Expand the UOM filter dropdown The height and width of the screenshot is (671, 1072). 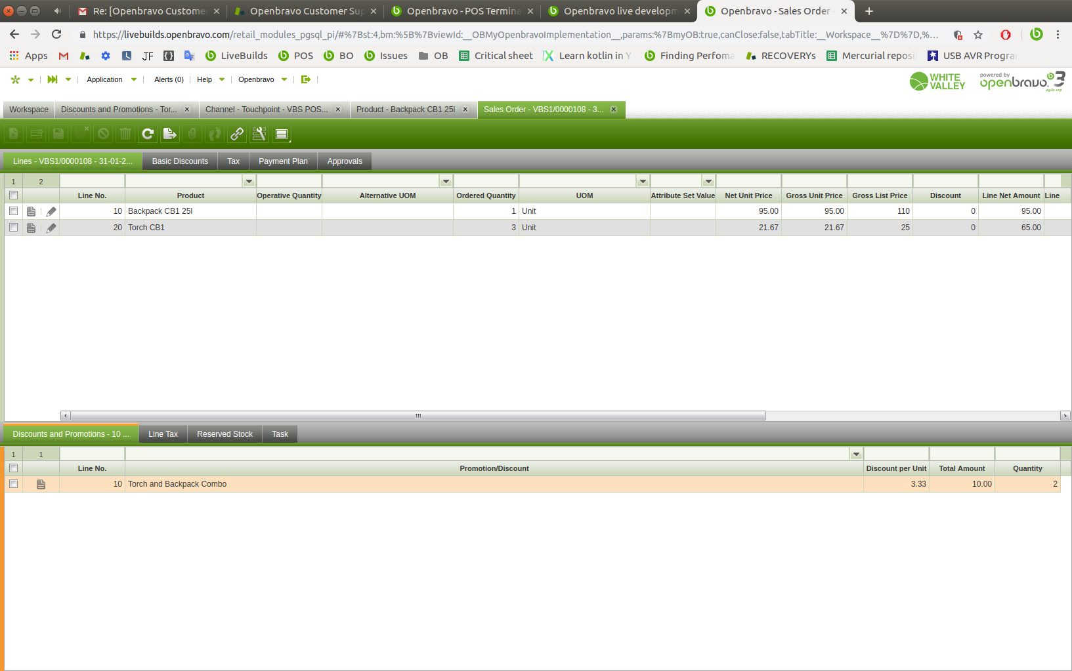point(643,181)
